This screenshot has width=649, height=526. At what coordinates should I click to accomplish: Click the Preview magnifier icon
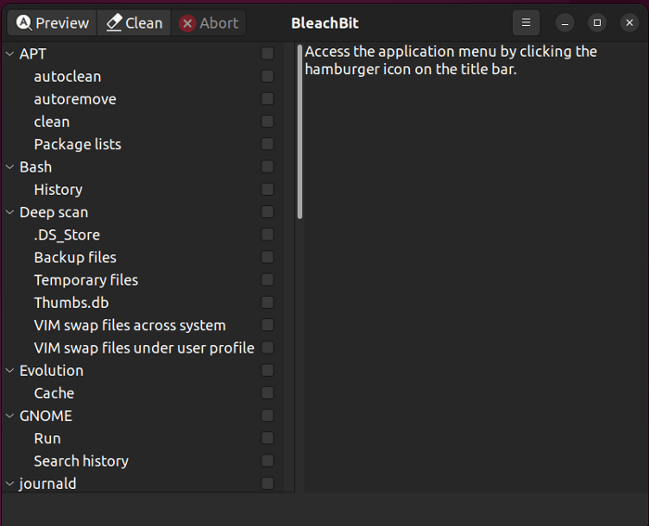[x=23, y=23]
